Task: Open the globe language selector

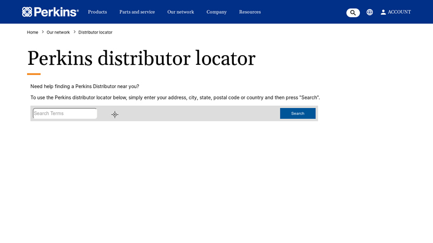Action: tap(370, 12)
